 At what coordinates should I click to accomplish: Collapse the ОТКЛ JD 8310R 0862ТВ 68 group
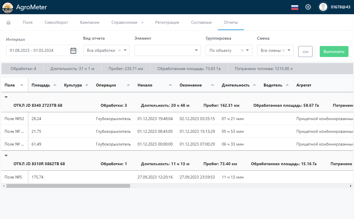click(6, 155)
